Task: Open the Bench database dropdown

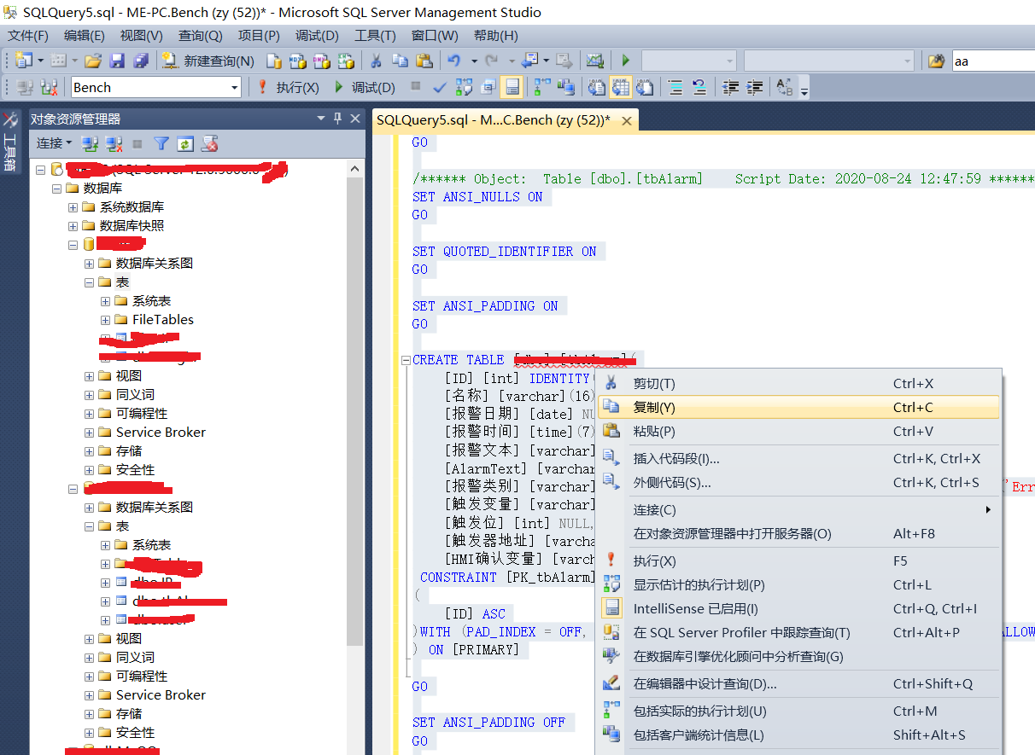Action: [235, 87]
